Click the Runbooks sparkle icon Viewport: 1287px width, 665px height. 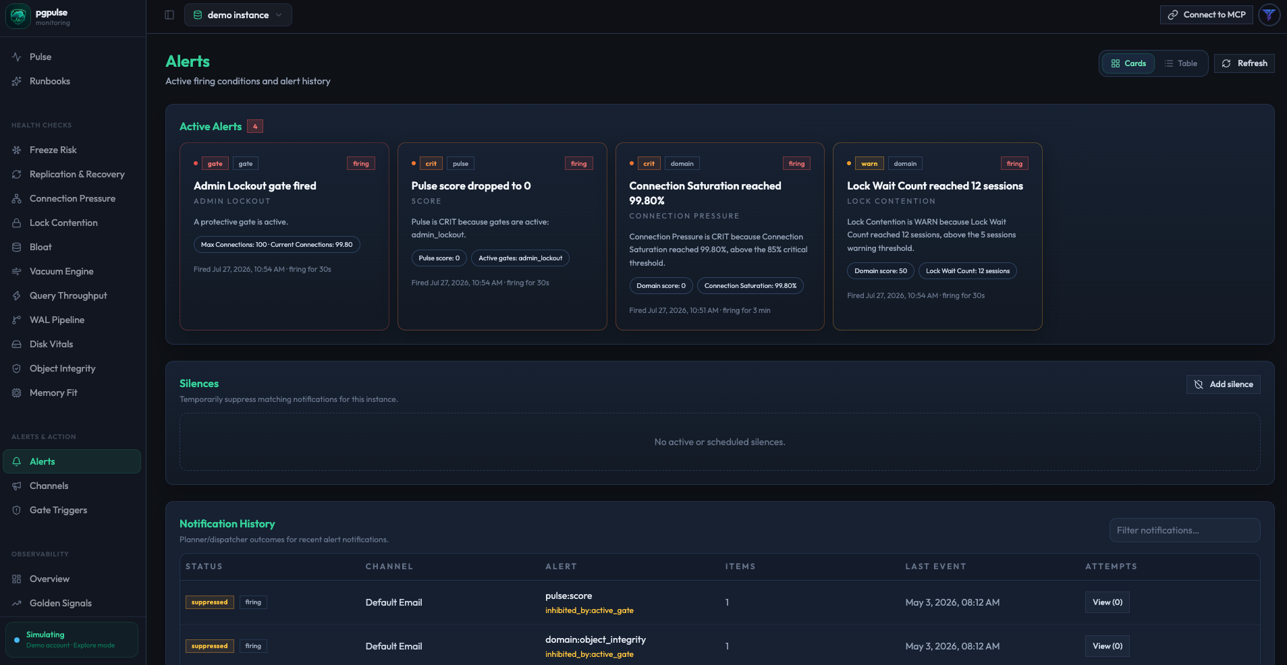click(x=17, y=81)
